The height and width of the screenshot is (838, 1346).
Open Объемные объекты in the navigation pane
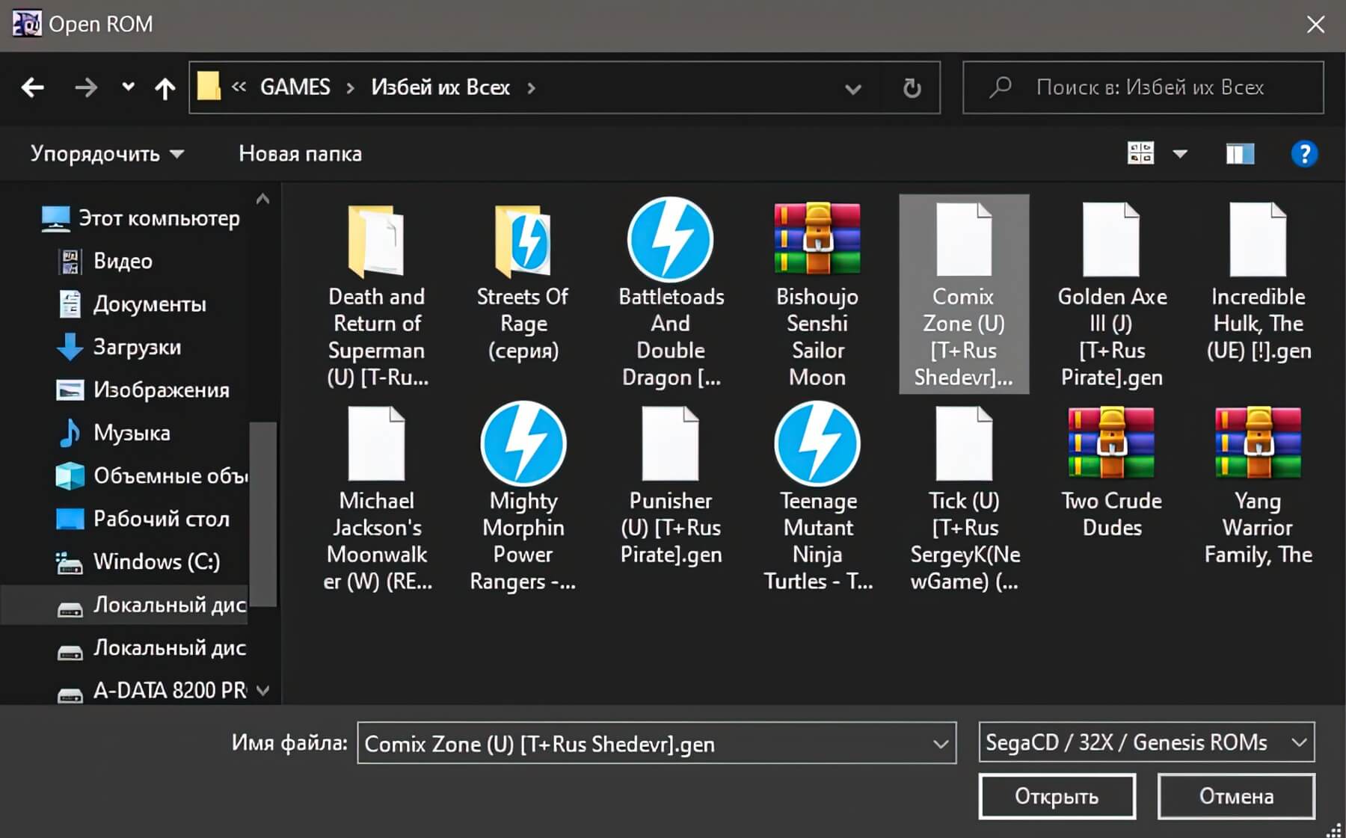tap(151, 476)
